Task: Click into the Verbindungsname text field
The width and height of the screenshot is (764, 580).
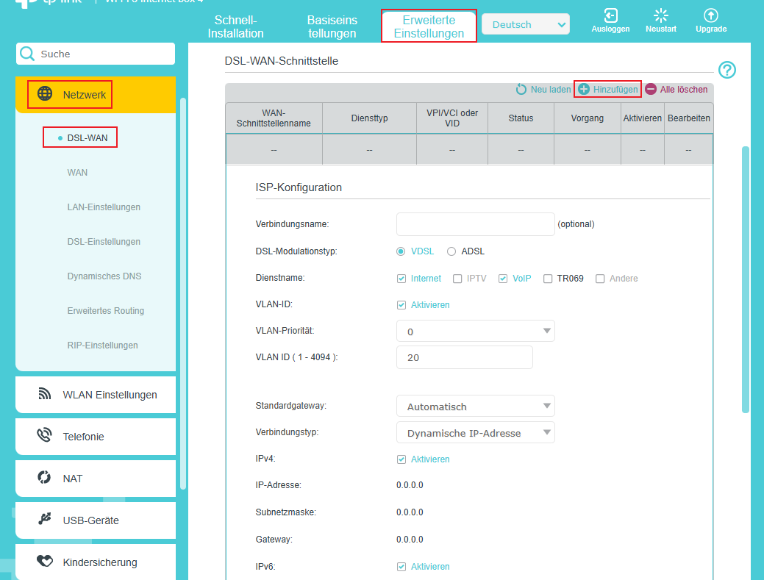Action: (475, 224)
